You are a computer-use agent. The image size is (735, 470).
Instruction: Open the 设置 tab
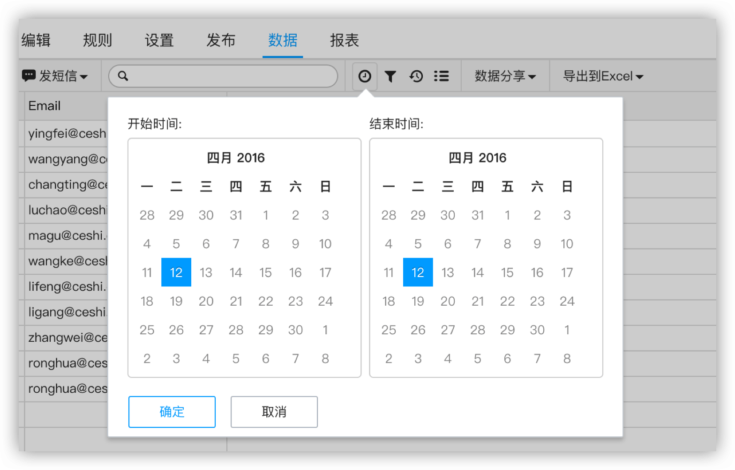[159, 40]
